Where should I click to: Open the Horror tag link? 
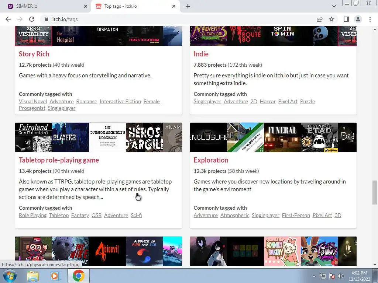[268, 101]
